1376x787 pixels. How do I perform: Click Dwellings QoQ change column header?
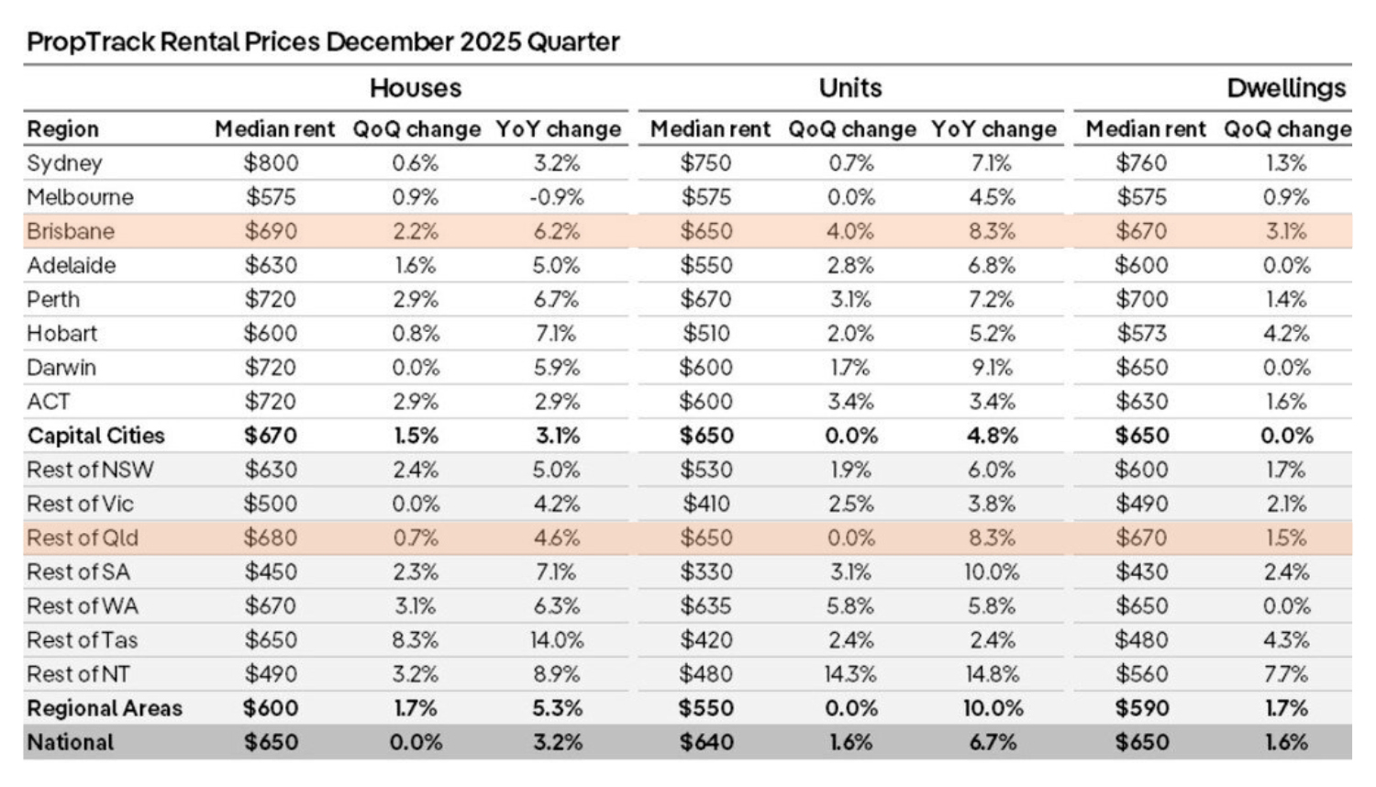pos(1287,129)
